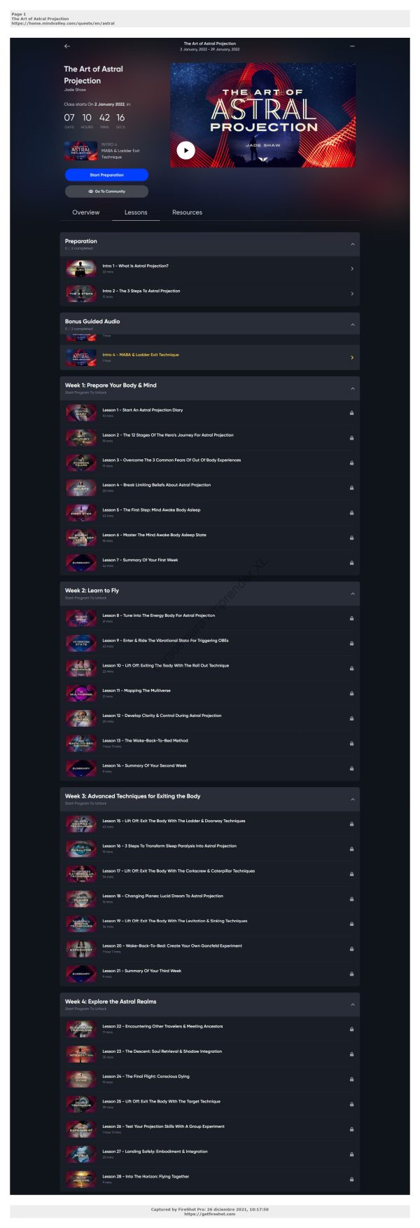Click lock icon on Lesson 1
The height and width of the screenshot is (1228, 420).
[x=351, y=413]
